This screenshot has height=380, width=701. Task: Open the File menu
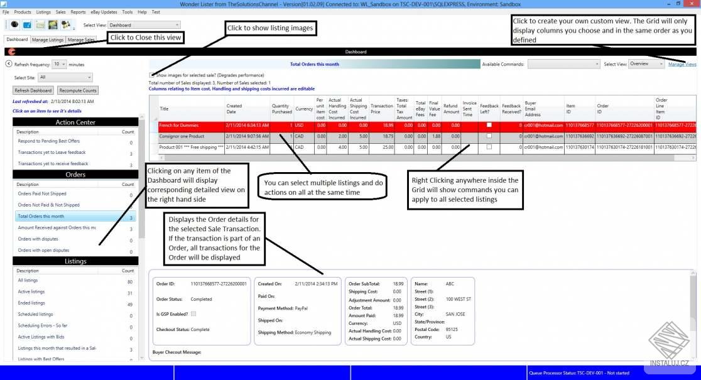[6, 12]
